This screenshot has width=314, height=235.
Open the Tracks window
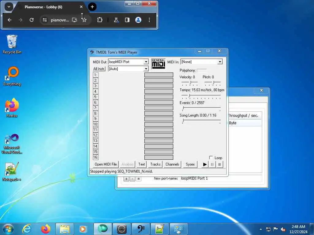click(x=155, y=164)
